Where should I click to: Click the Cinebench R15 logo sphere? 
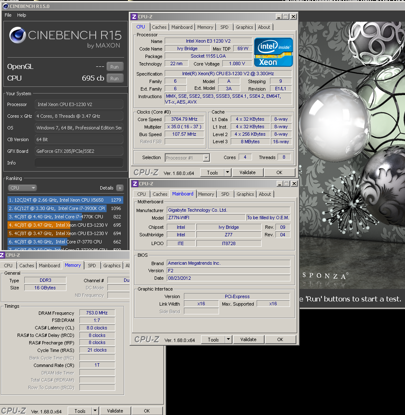[18, 35]
